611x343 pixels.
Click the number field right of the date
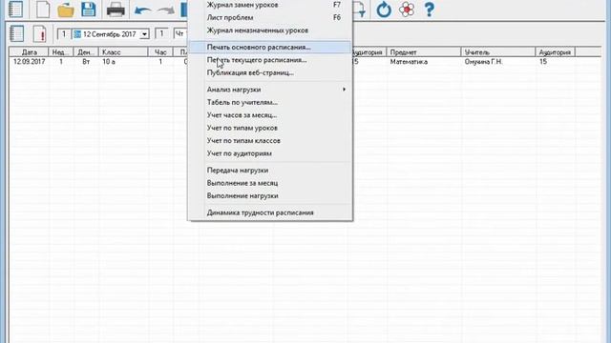(161, 34)
